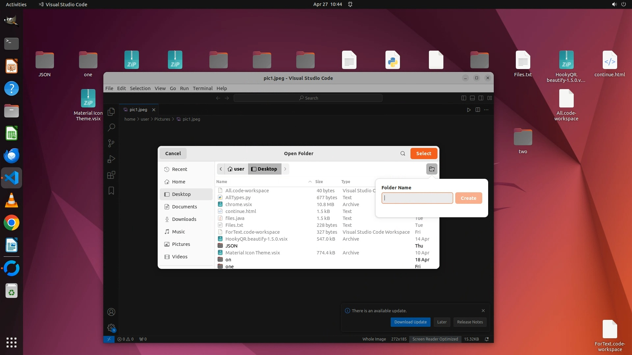Screen dimensions: 632x355
Task: Click the Folder Name input field
Action: click(x=417, y=198)
